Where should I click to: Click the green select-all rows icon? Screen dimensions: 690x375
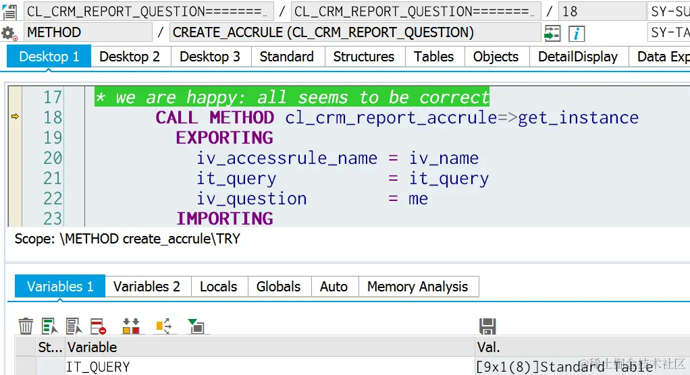[x=50, y=326]
